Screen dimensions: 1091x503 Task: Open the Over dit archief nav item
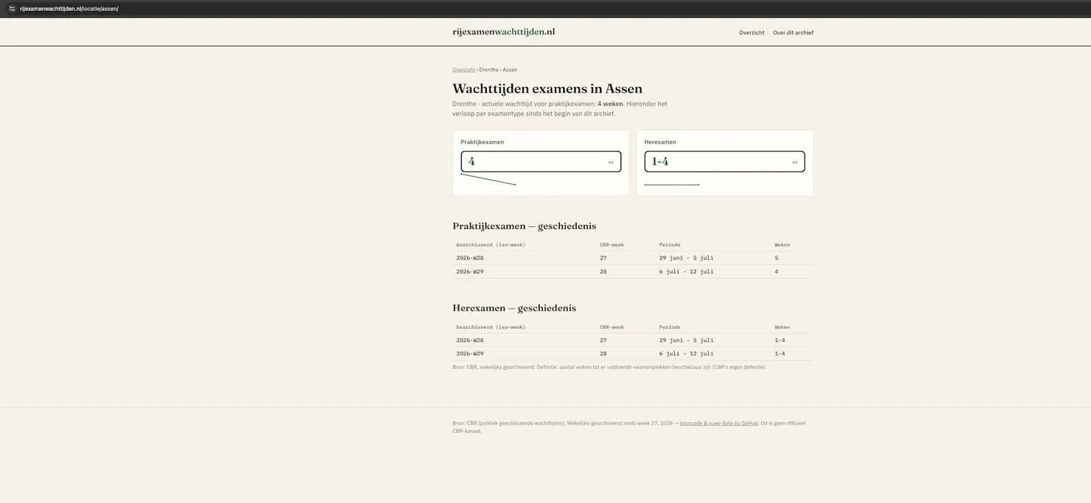pyautogui.click(x=793, y=33)
